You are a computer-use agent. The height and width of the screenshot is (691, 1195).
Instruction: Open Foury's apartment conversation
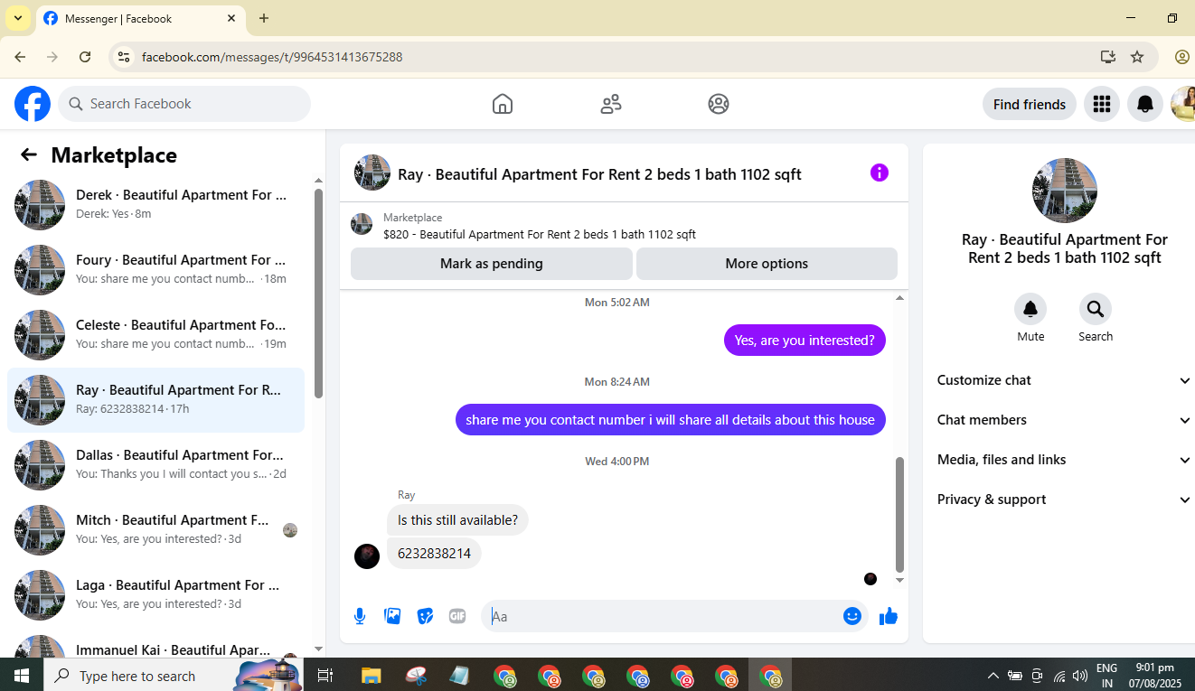pos(155,270)
